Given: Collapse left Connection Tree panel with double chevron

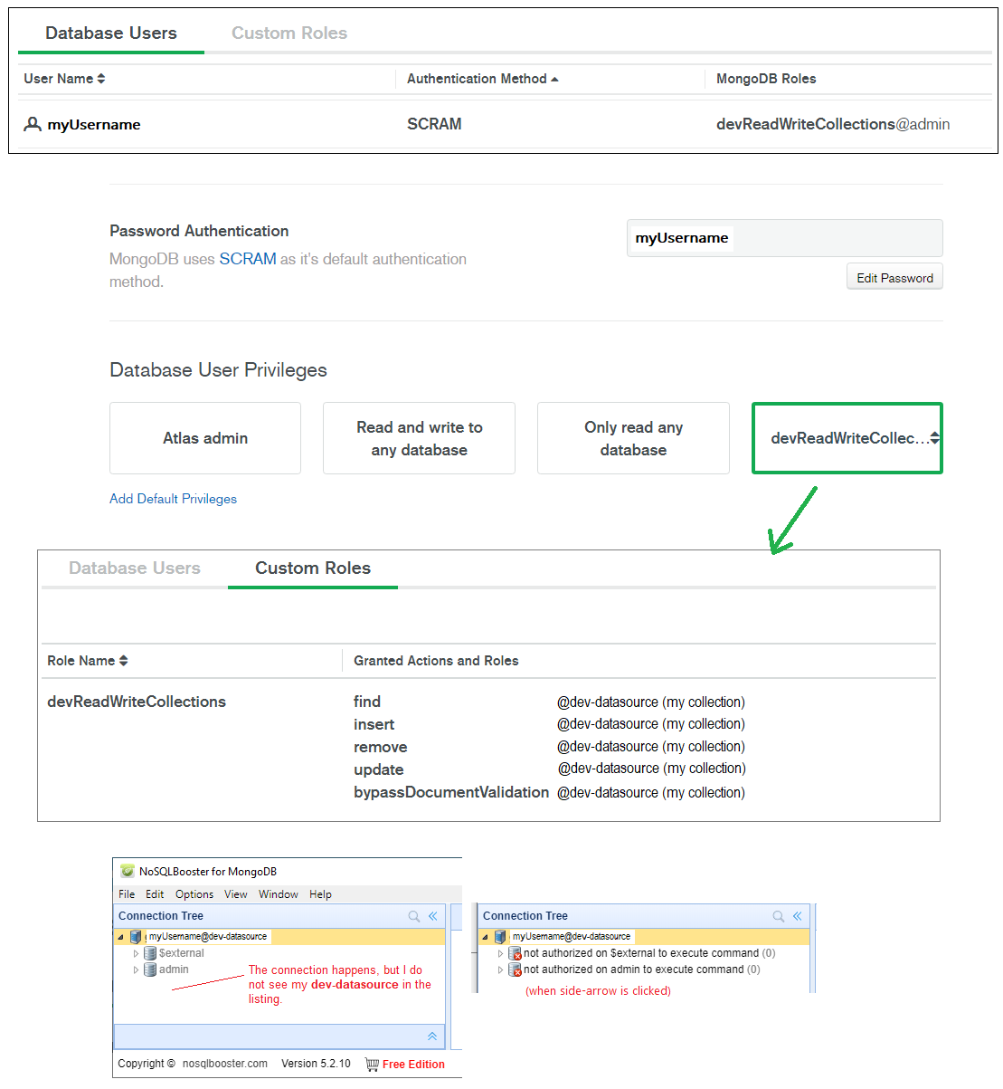Looking at the screenshot, I should [433, 916].
